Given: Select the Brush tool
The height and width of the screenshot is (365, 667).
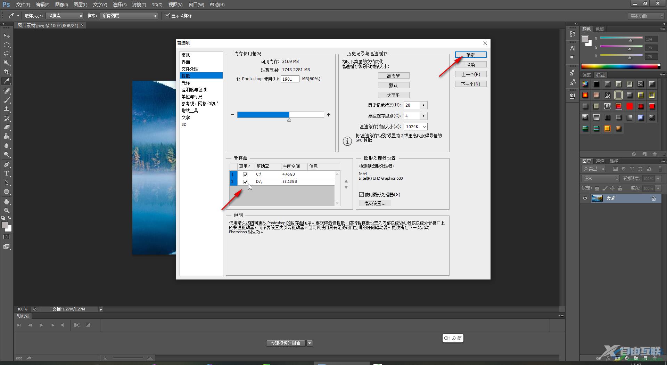Looking at the screenshot, I should click(7, 100).
